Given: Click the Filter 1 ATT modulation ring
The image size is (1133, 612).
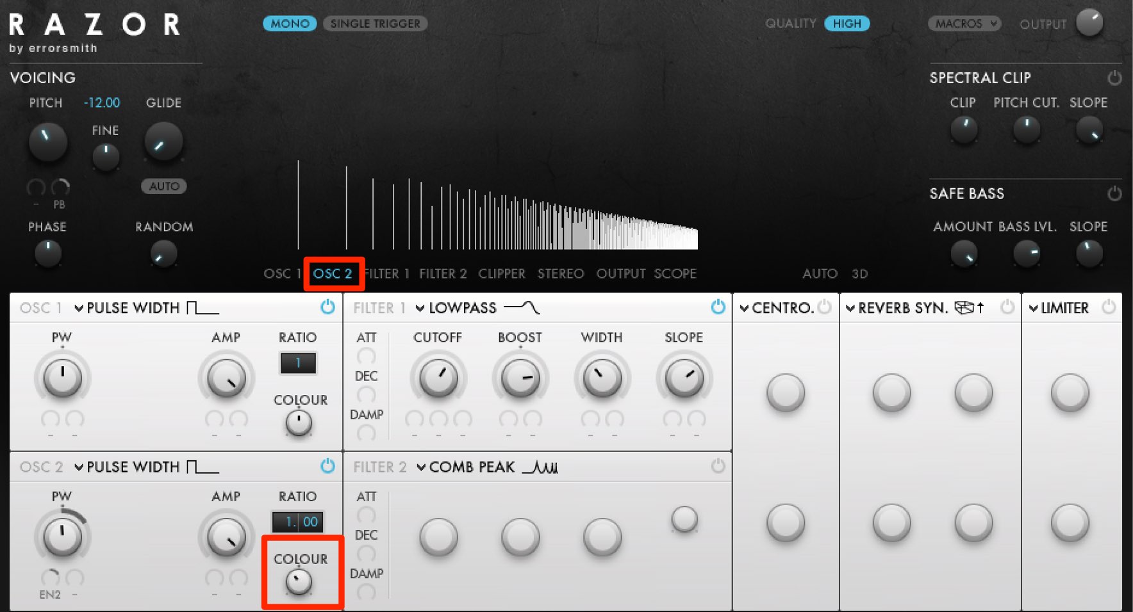Looking at the screenshot, I should click(367, 355).
